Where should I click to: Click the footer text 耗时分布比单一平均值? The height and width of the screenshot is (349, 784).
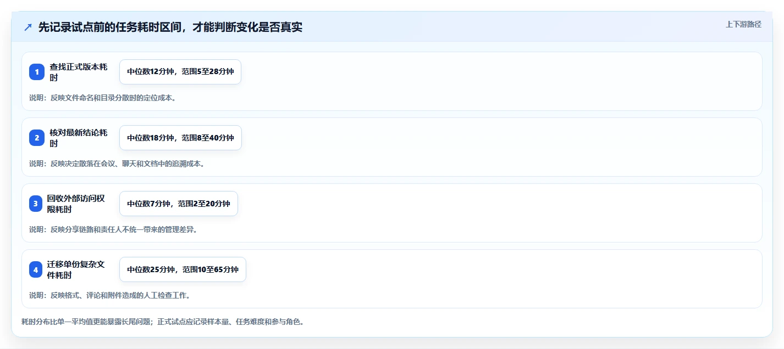pyautogui.click(x=163, y=322)
